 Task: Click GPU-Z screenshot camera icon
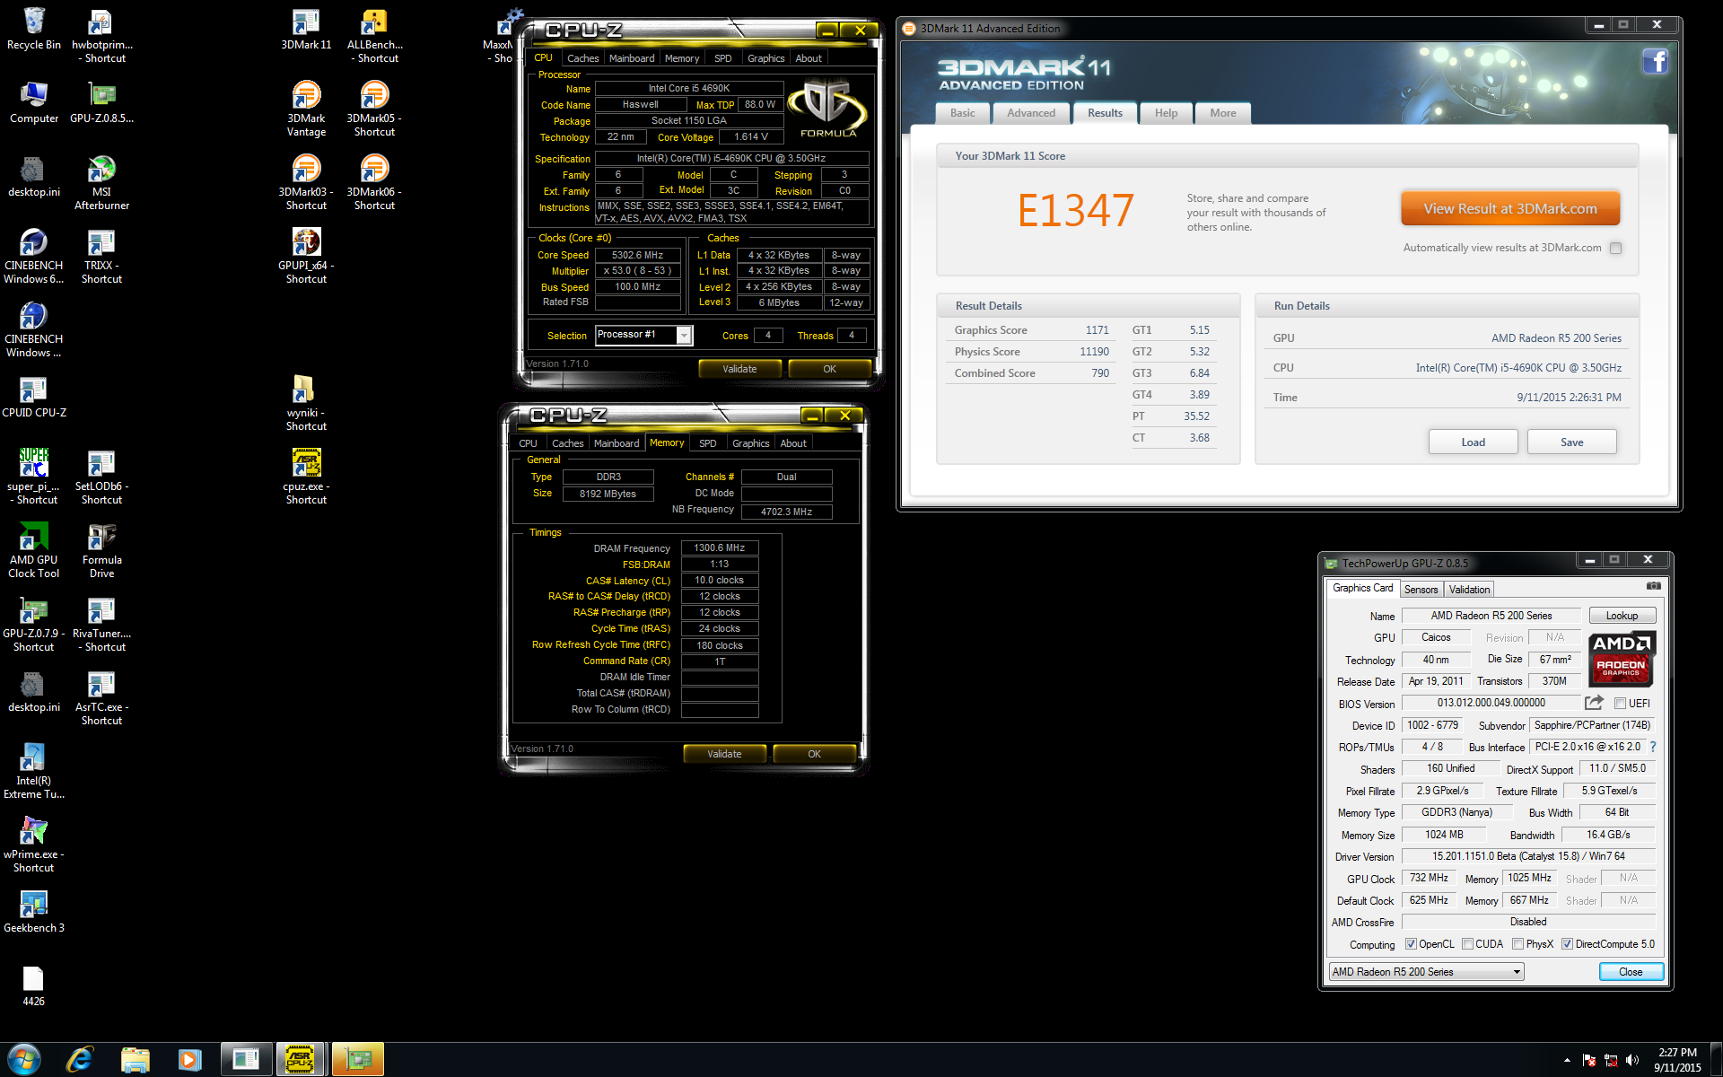pyautogui.click(x=1653, y=586)
